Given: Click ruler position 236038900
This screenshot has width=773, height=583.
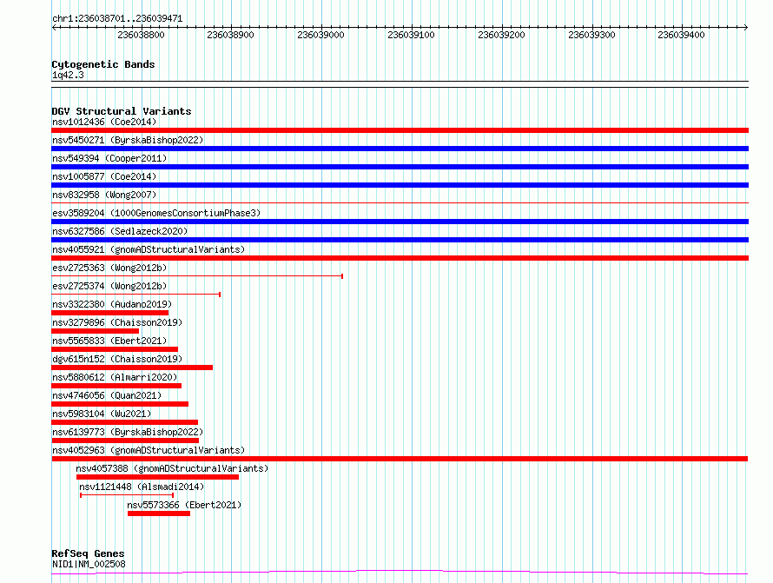Looking at the screenshot, I should pos(230,35).
